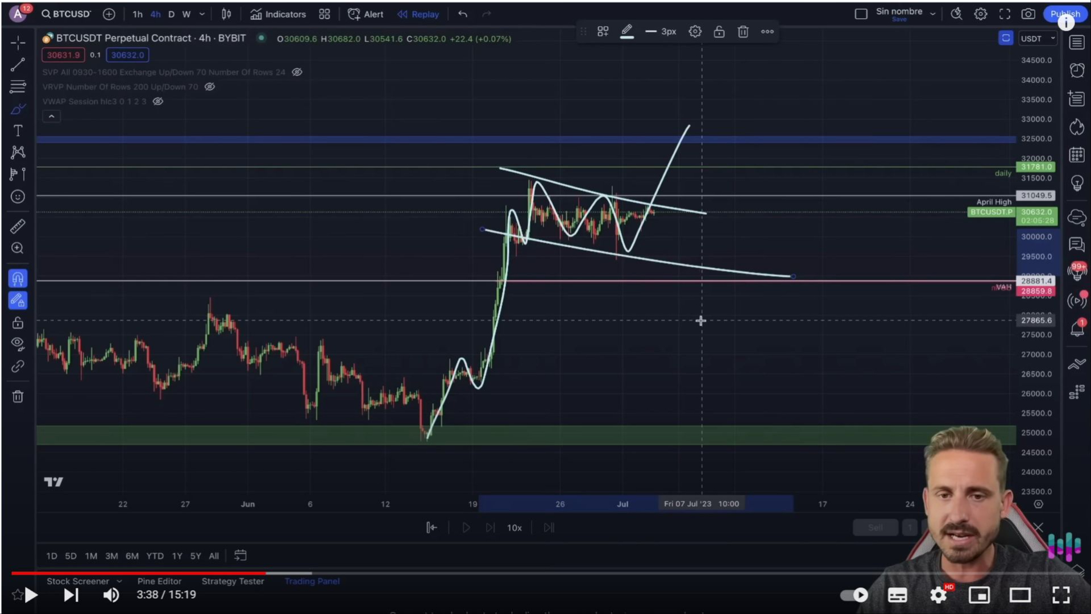
Task: Switch to weekly W timeframe
Action: click(186, 14)
